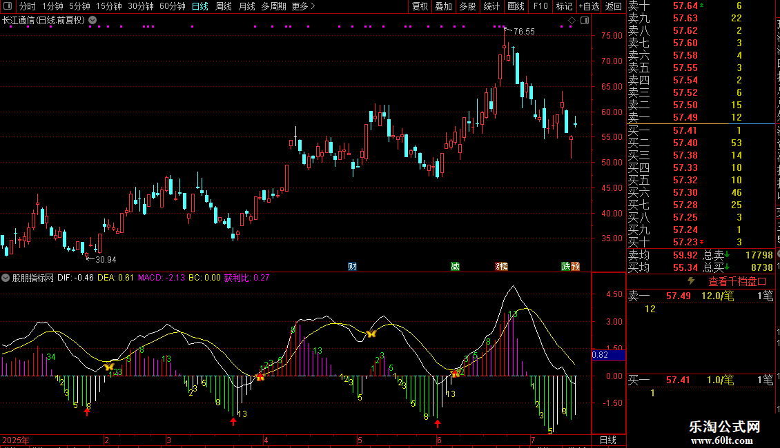780x448 pixels.
Task: Expand 股朋指标网 indicator dropdown arrow
Action: [x=6, y=278]
